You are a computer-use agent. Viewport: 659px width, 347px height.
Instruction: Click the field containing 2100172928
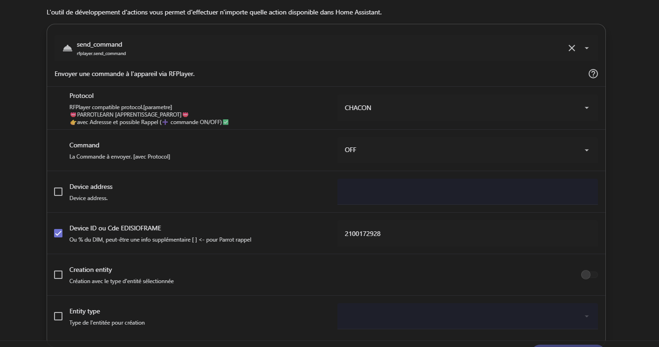(x=467, y=233)
